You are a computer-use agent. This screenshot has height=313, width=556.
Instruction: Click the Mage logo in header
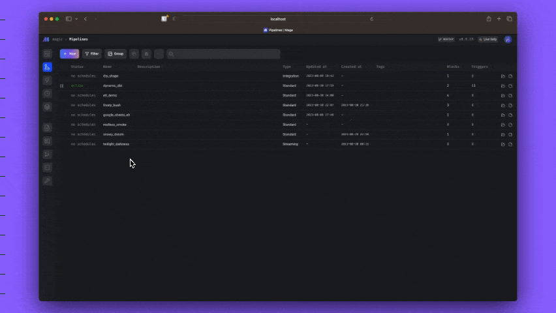pos(46,39)
